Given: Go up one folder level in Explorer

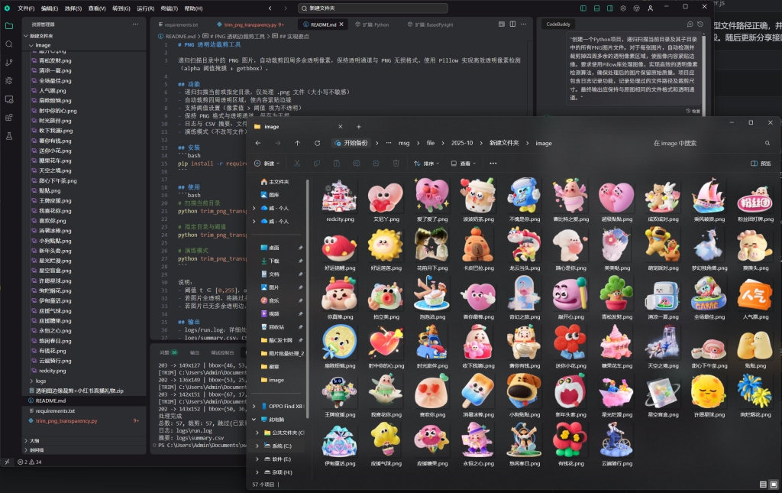Looking at the screenshot, I should 297,143.
